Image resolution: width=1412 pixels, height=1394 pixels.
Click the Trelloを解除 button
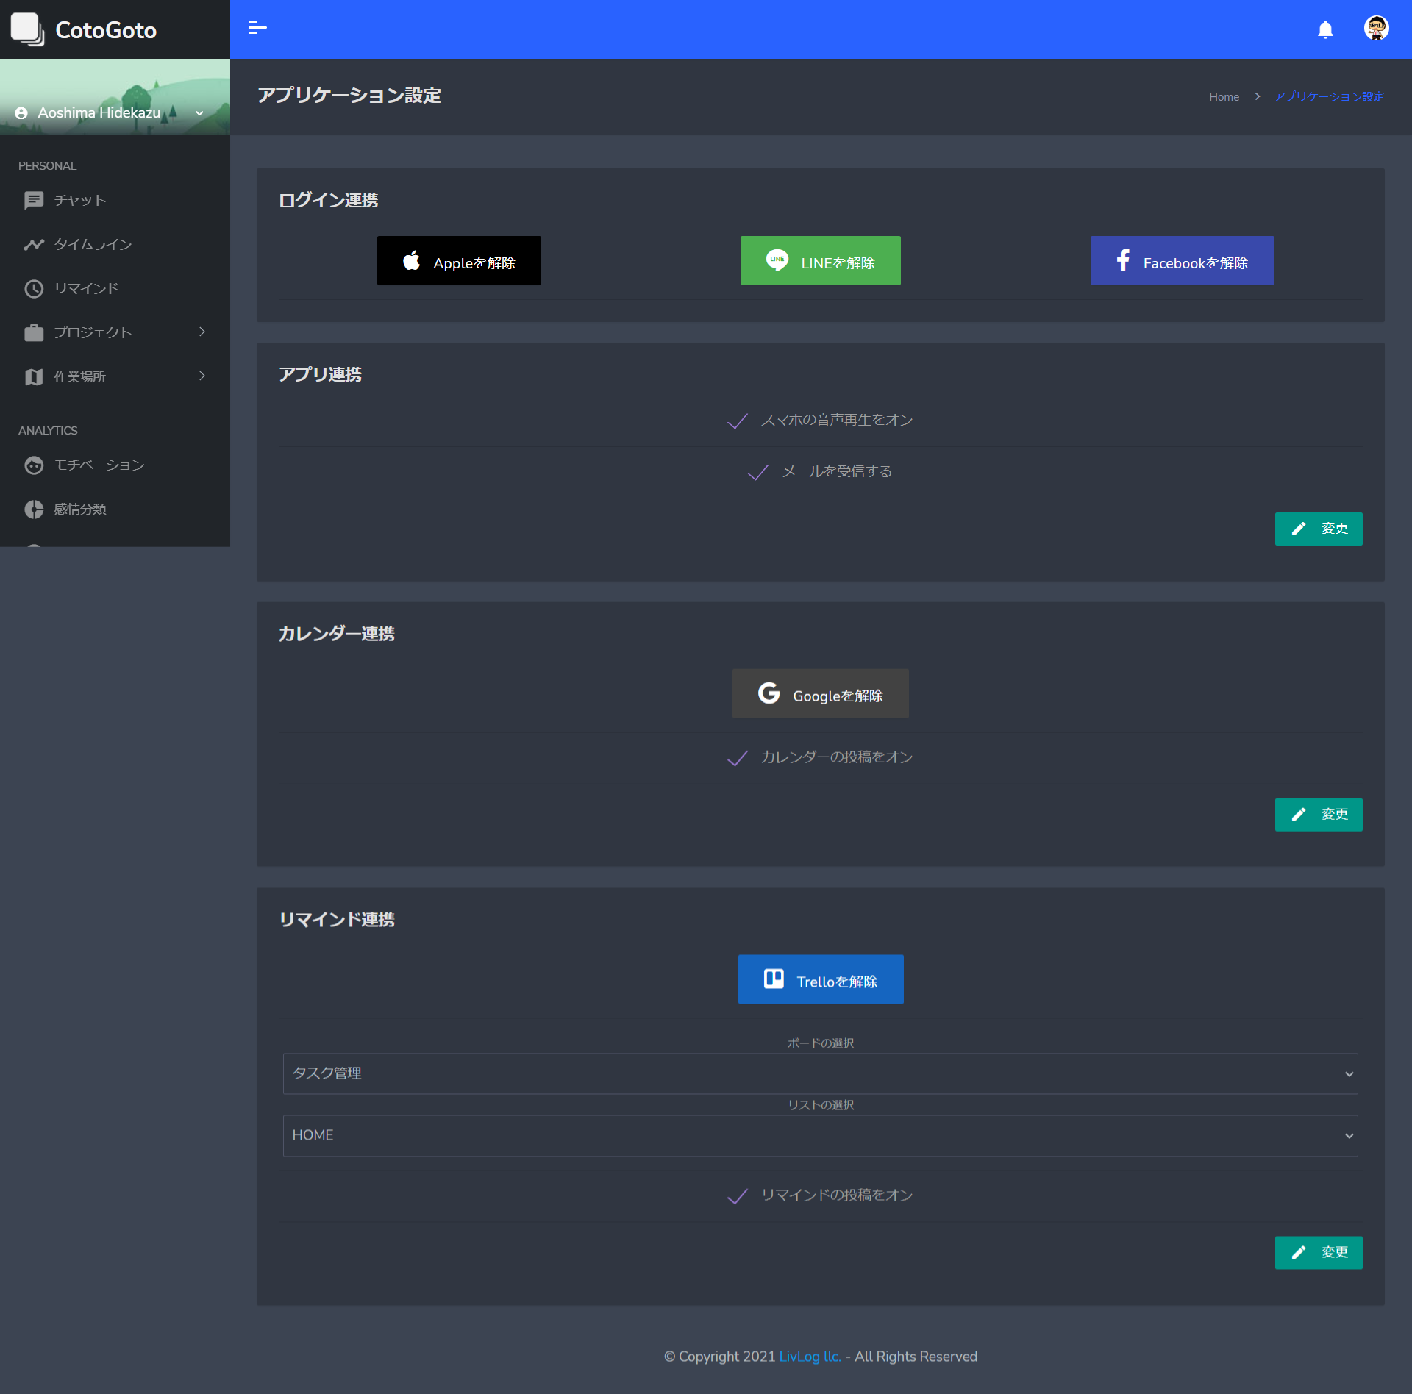click(821, 979)
